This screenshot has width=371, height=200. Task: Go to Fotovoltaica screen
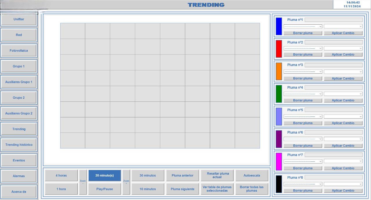click(x=19, y=50)
